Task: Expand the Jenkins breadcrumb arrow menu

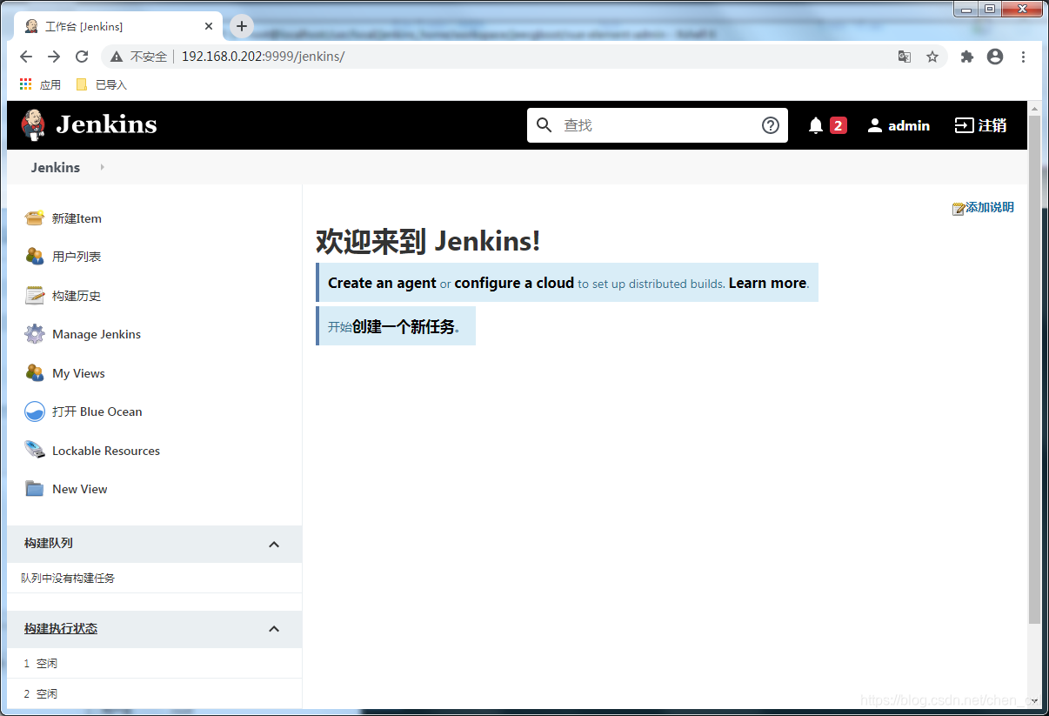Action: (102, 167)
